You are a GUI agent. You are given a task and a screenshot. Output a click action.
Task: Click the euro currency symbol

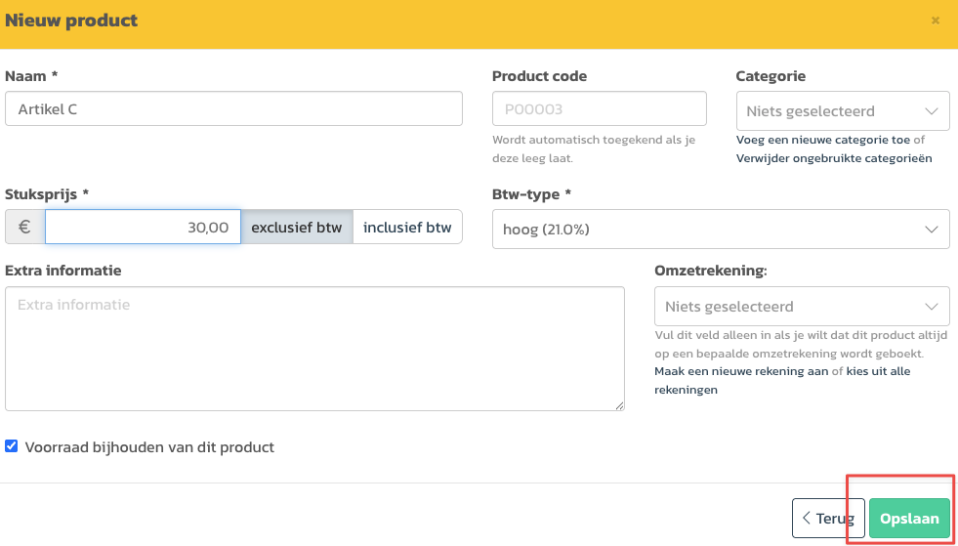coord(24,228)
